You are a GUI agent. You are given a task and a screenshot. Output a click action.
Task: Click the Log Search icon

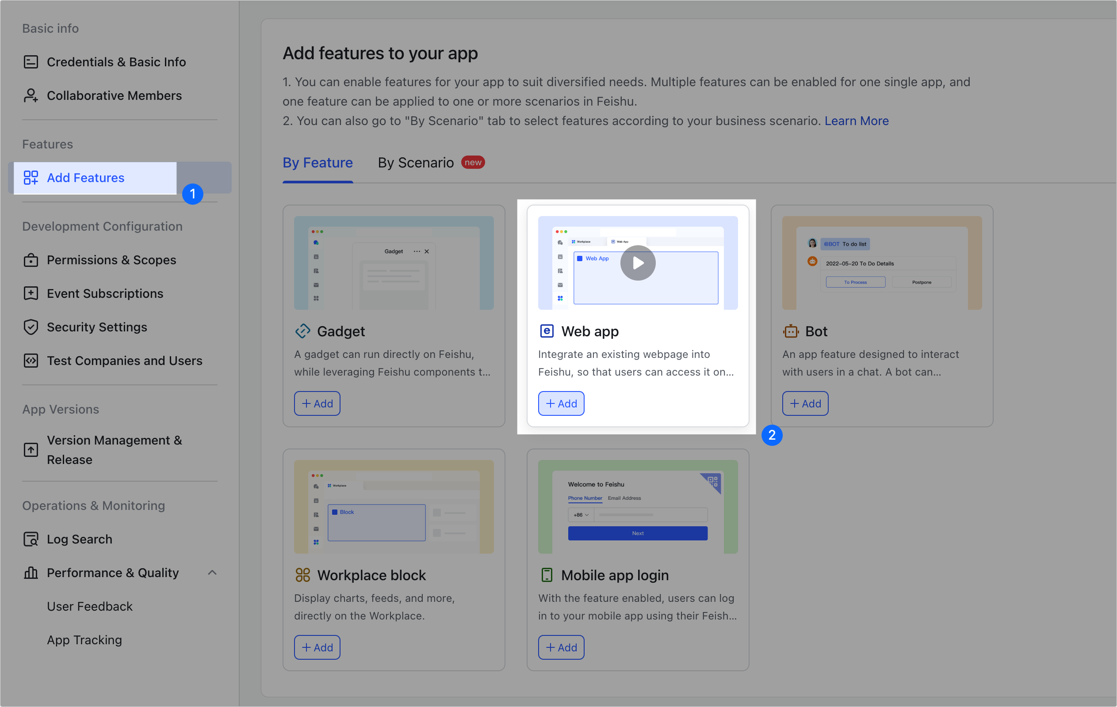pos(31,539)
